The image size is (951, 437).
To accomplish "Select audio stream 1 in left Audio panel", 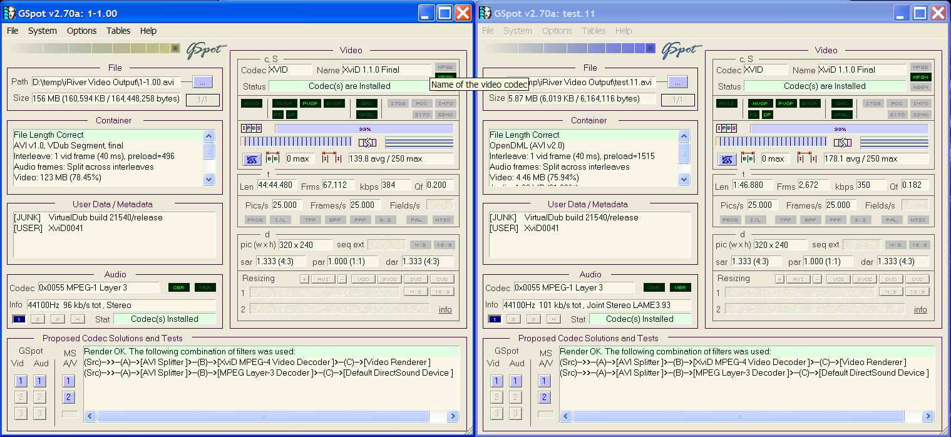I will click(x=19, y=319).
